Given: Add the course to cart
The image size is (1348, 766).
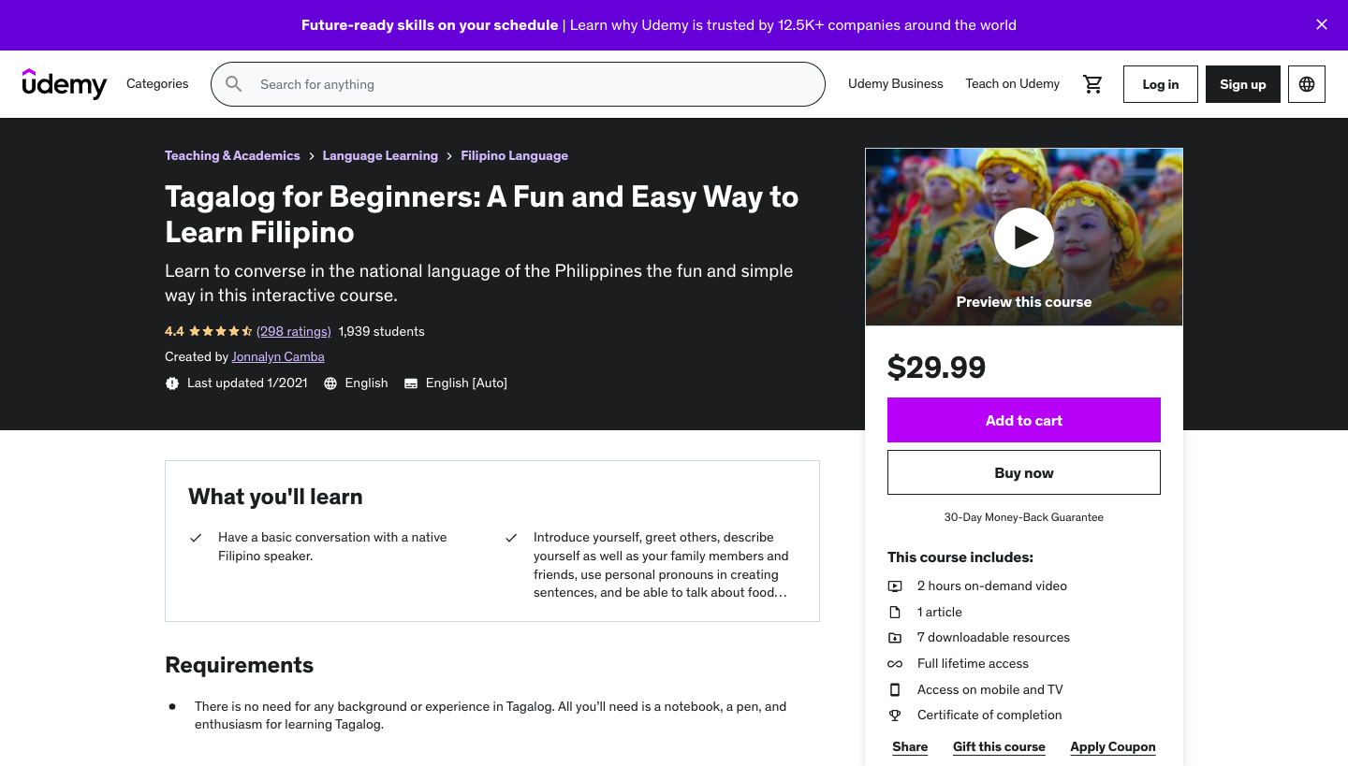Looking at the screenshot, I should click(x=1023, y=420).
